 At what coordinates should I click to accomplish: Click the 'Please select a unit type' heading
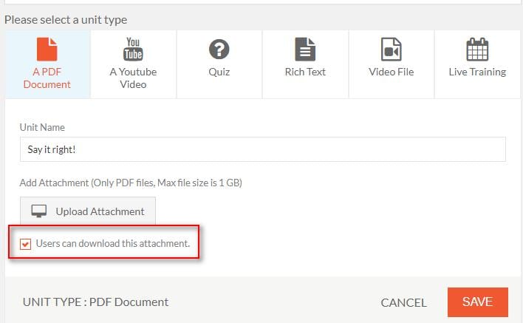pyautogui.click(x=66, y=20)
